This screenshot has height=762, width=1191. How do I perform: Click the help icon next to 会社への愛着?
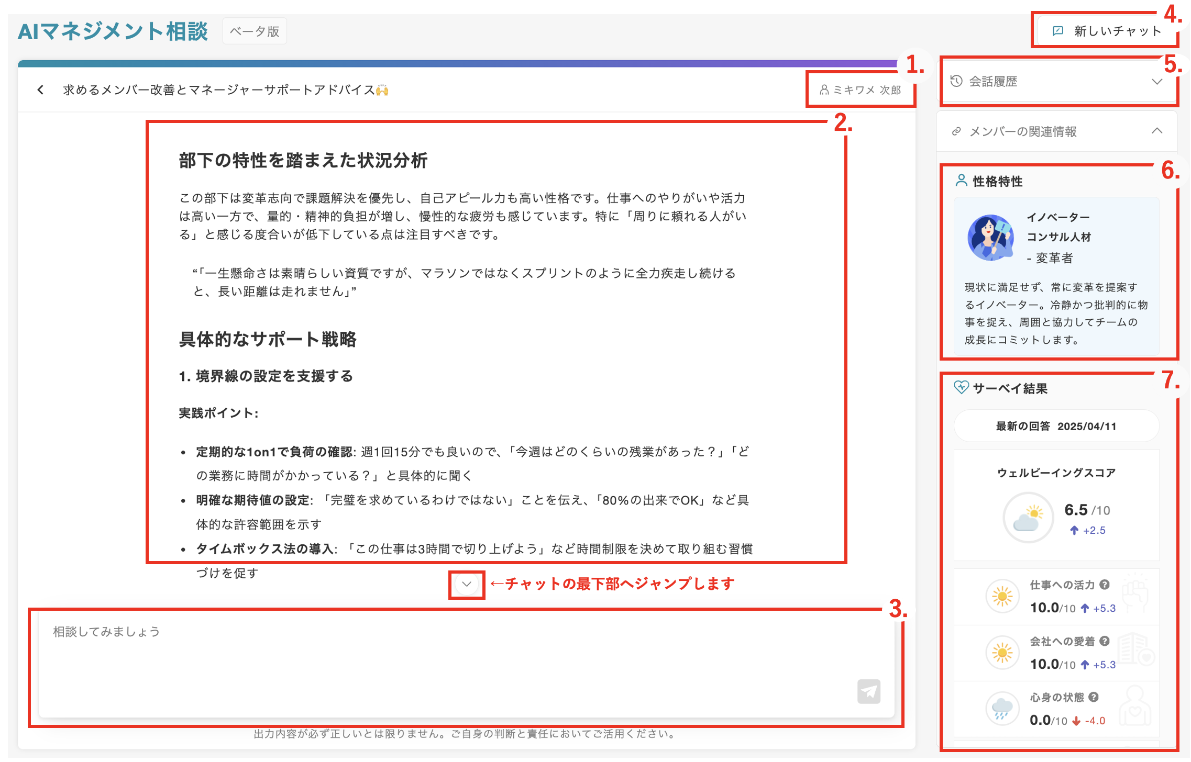coord(1105,641)
